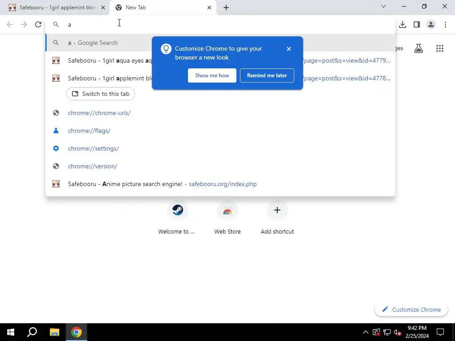455x341 pixels.
Task: Click Show me how button
Action: pyautogui.click(x=212, y=75)
